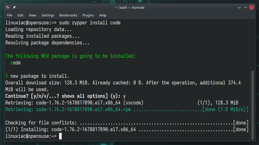Viewport: 259px width, 145px height.
Task: Click the terminal vertical scrollbar handle
Action: pos(252,105)
